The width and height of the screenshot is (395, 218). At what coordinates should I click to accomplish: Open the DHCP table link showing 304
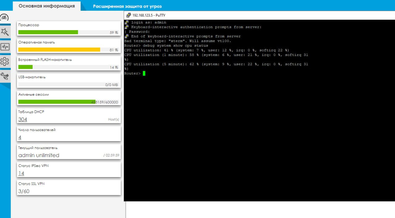[23, 119]
